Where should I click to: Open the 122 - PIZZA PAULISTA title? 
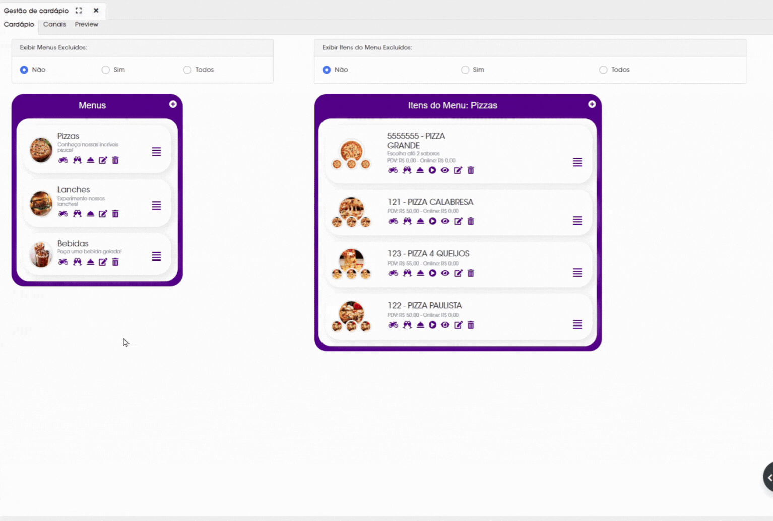coord(424,305)
